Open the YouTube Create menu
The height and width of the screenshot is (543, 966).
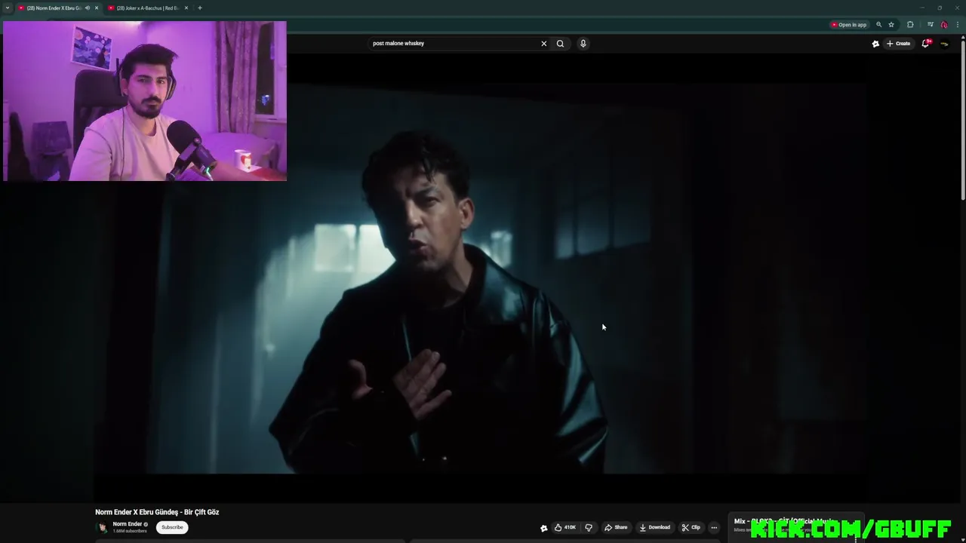[898, 44]
